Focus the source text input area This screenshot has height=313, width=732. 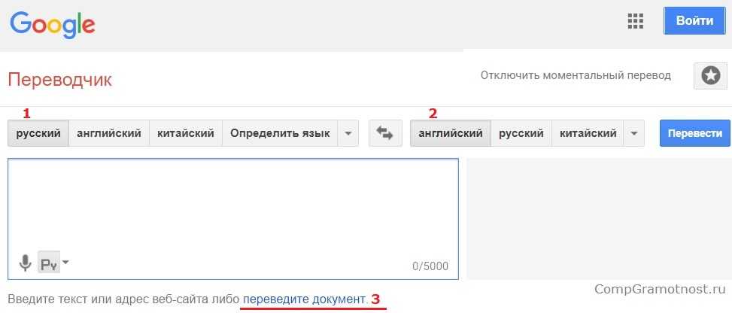click(233, 219)
